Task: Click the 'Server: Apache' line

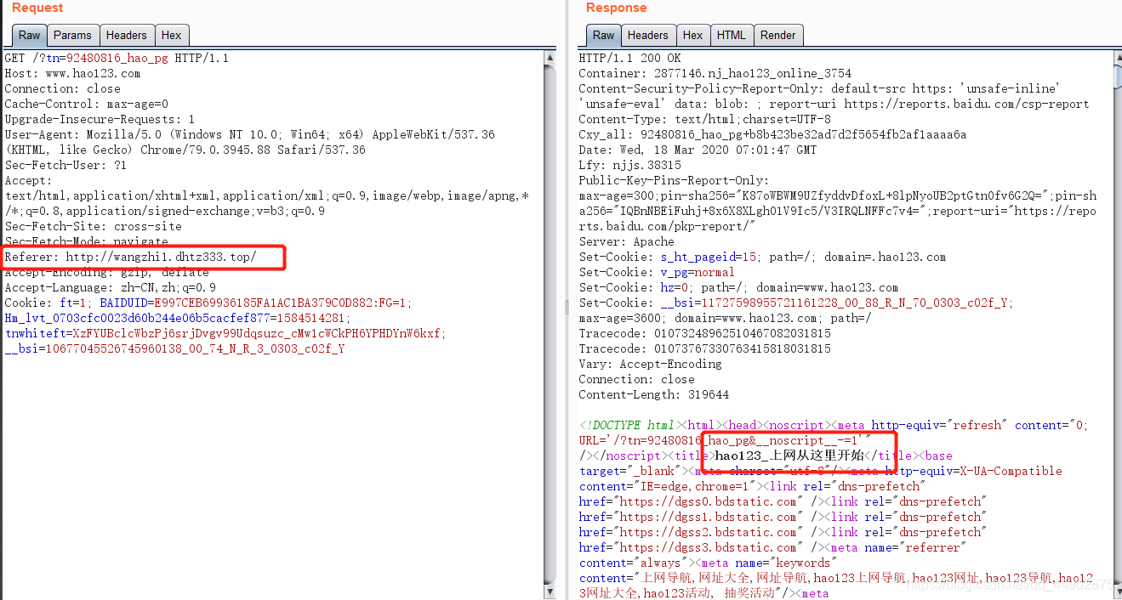Action: [626, 241]
